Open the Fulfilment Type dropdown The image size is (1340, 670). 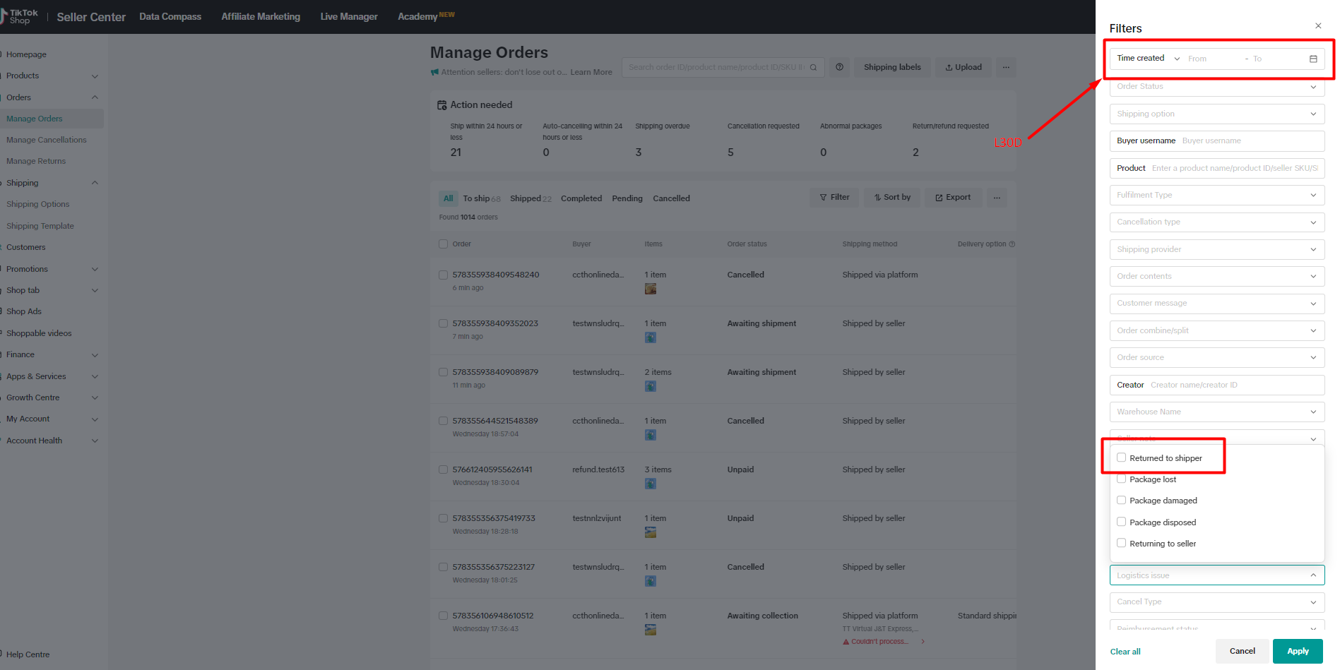[1216, 195]
